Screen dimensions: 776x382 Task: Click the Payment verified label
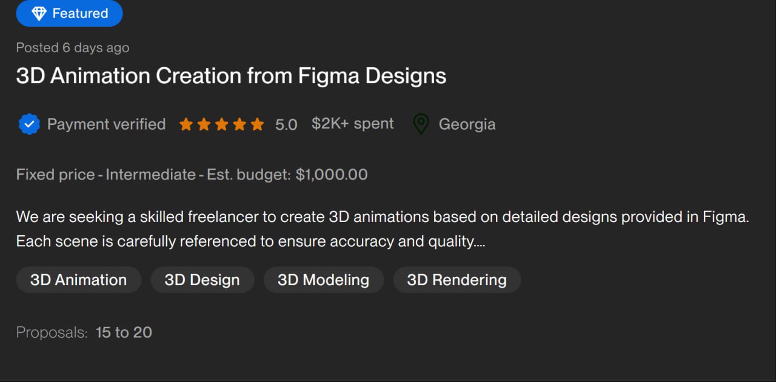click(x=106, y=124)
